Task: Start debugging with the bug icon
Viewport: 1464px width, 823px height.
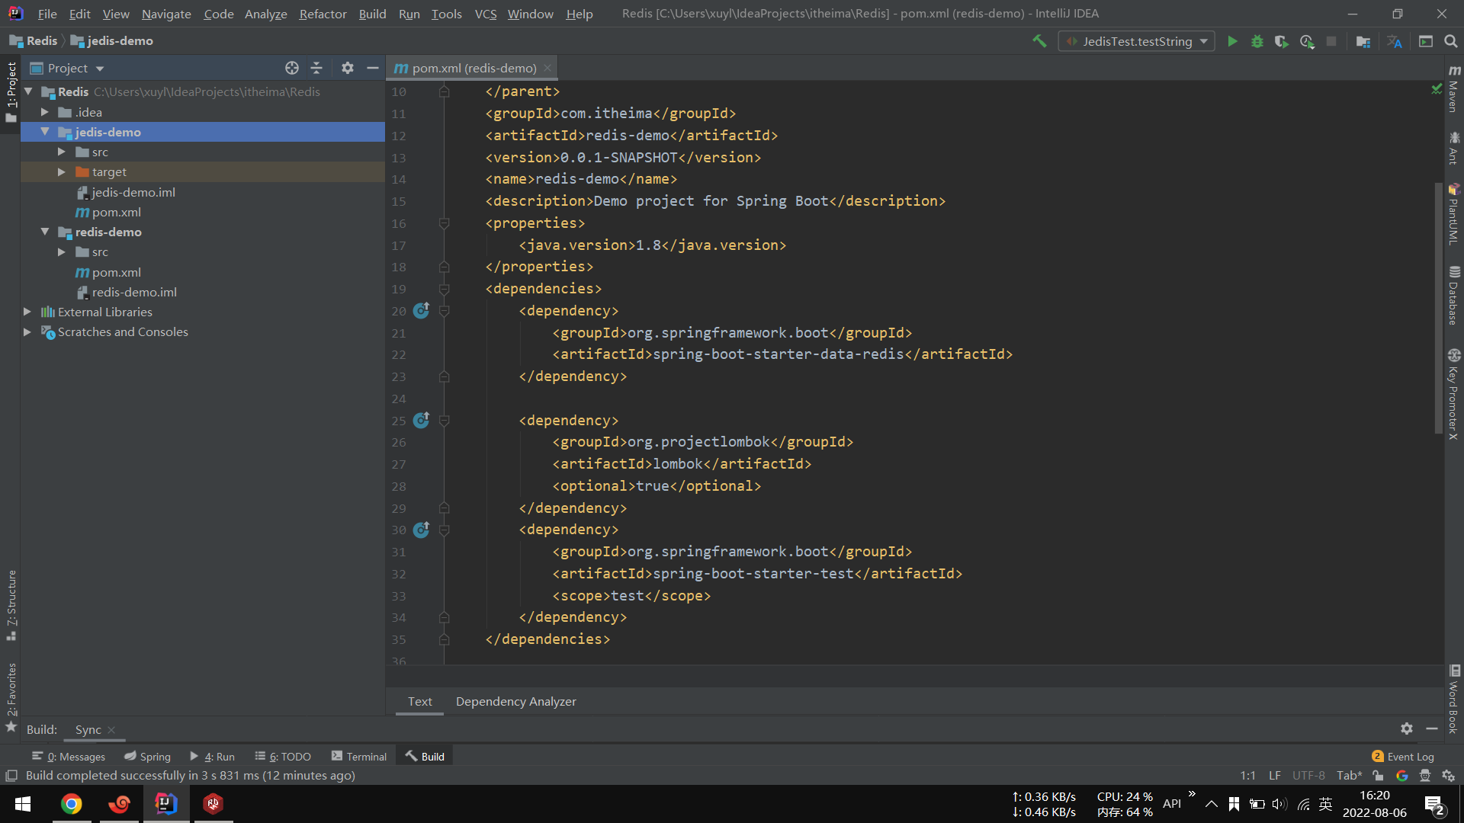Action: tap(1257, 41)
